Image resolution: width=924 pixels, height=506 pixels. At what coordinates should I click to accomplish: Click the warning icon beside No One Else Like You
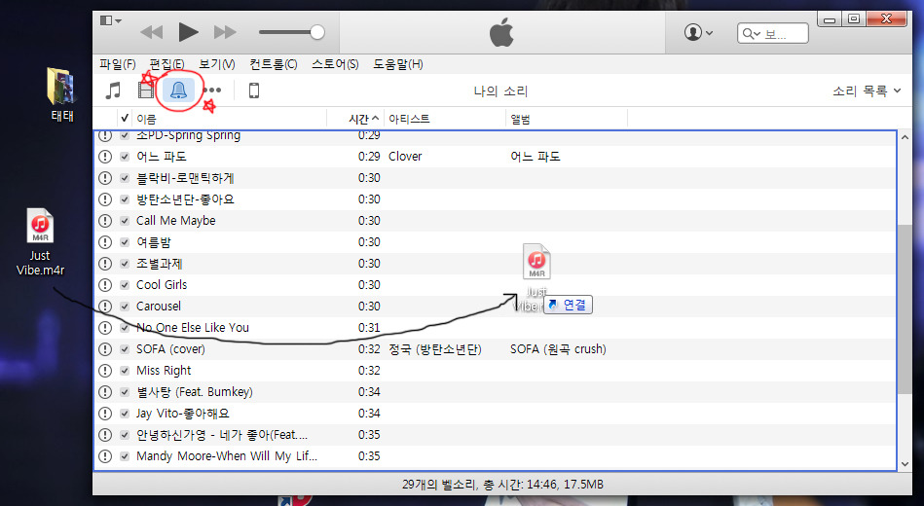(x=105, y=328)
